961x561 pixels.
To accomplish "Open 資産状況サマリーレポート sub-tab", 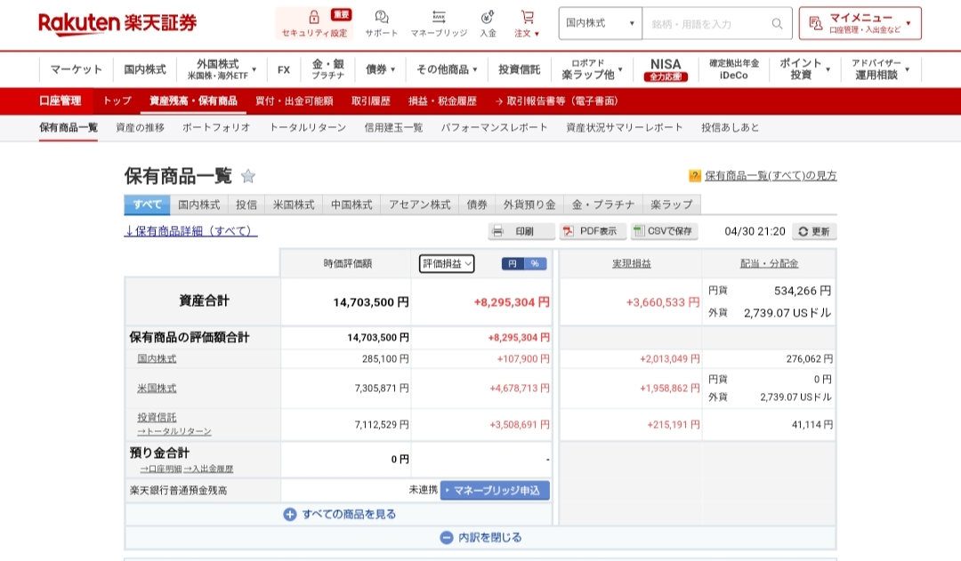I will coord(625,127).
